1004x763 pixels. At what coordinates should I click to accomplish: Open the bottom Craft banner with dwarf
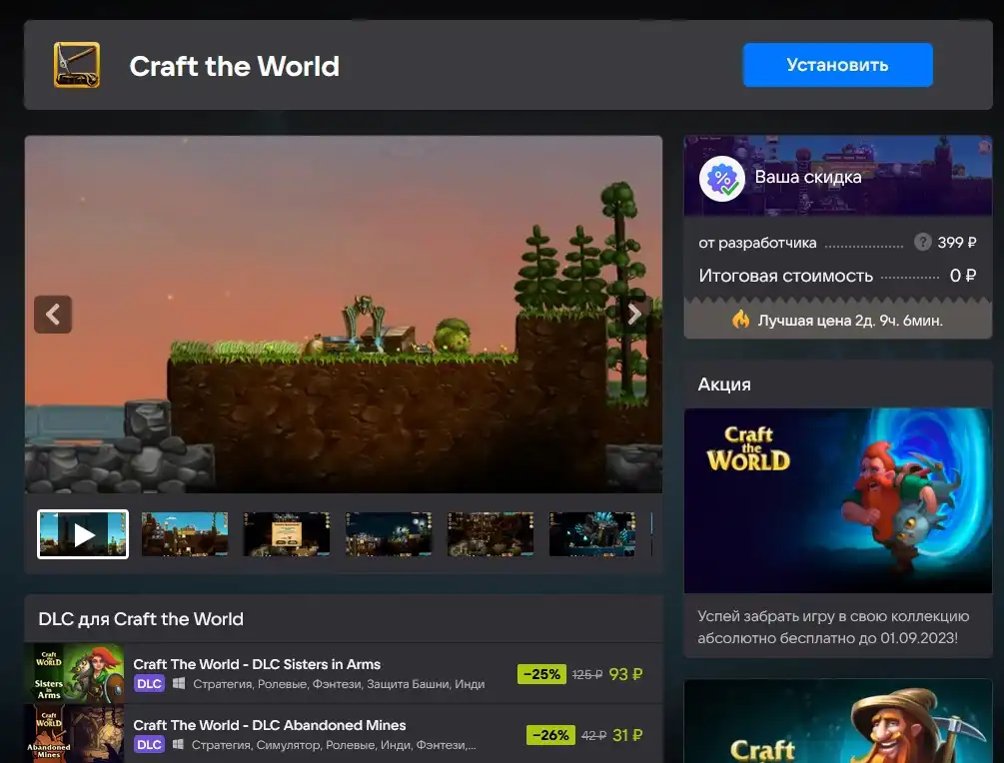click(837, 721)
